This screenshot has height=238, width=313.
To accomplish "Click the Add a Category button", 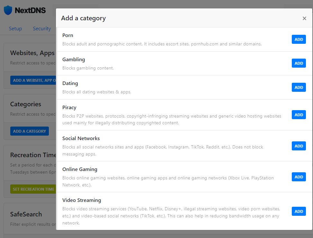I will (30, 131).
